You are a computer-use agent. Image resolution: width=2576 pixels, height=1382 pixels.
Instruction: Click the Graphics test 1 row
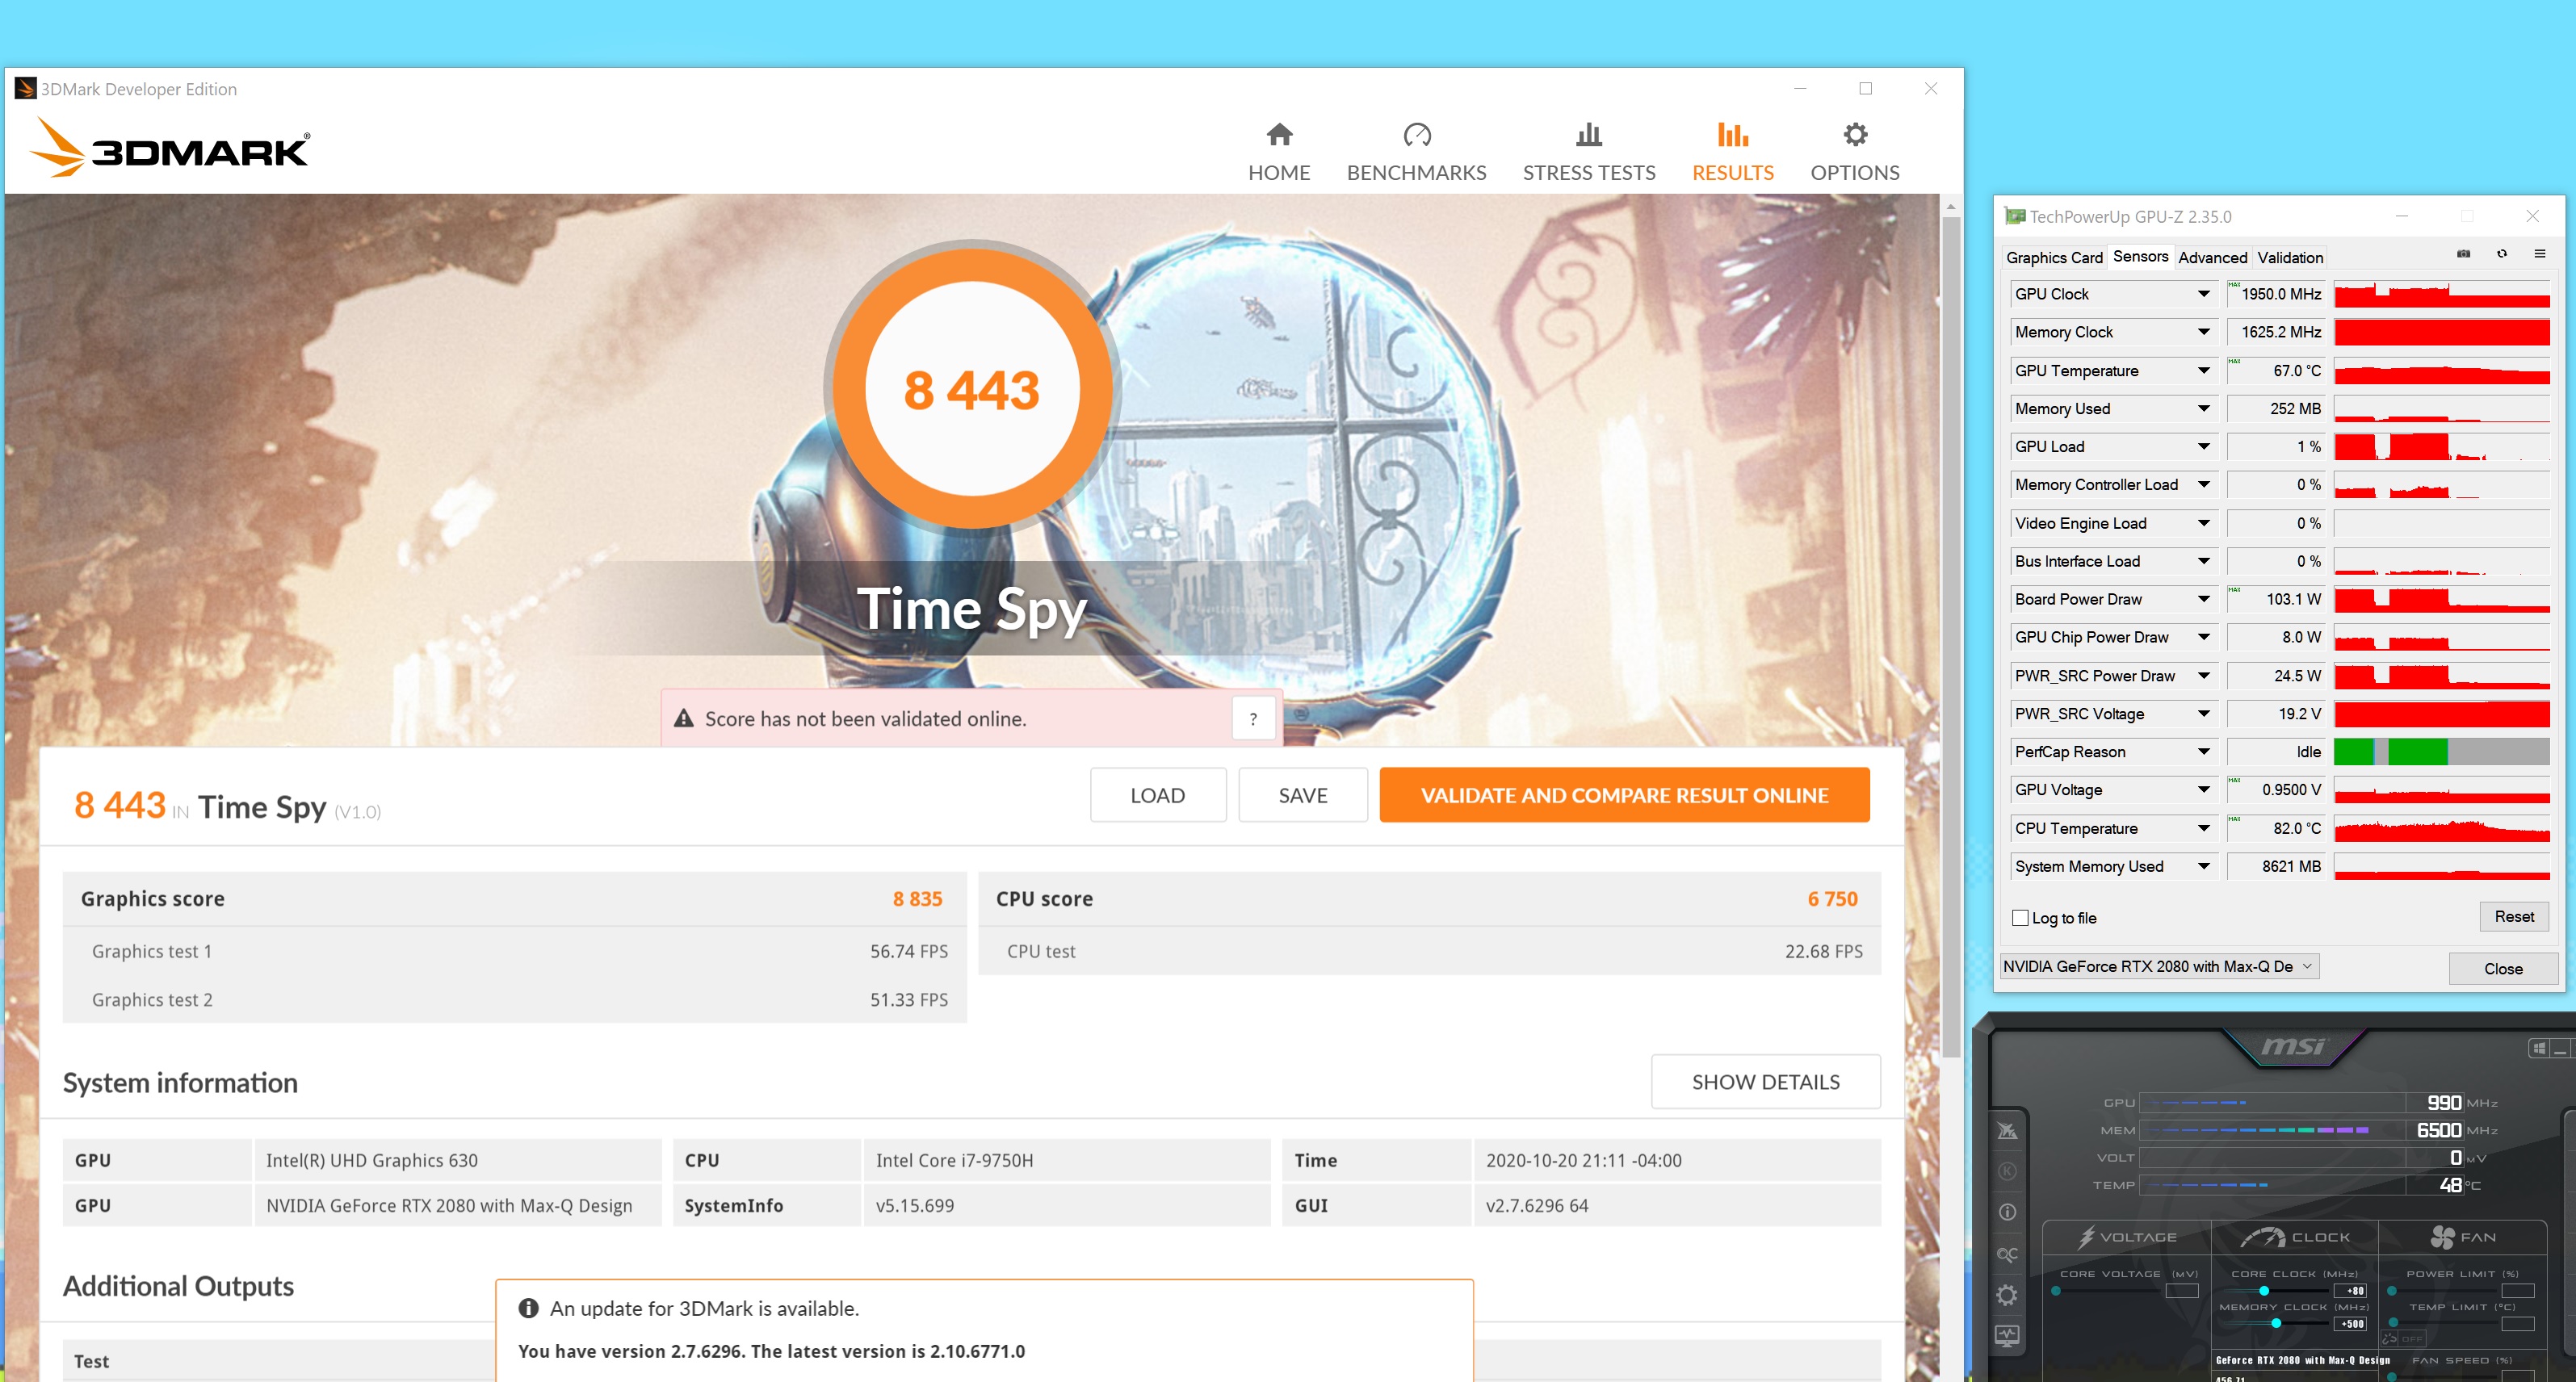point(515,951)
